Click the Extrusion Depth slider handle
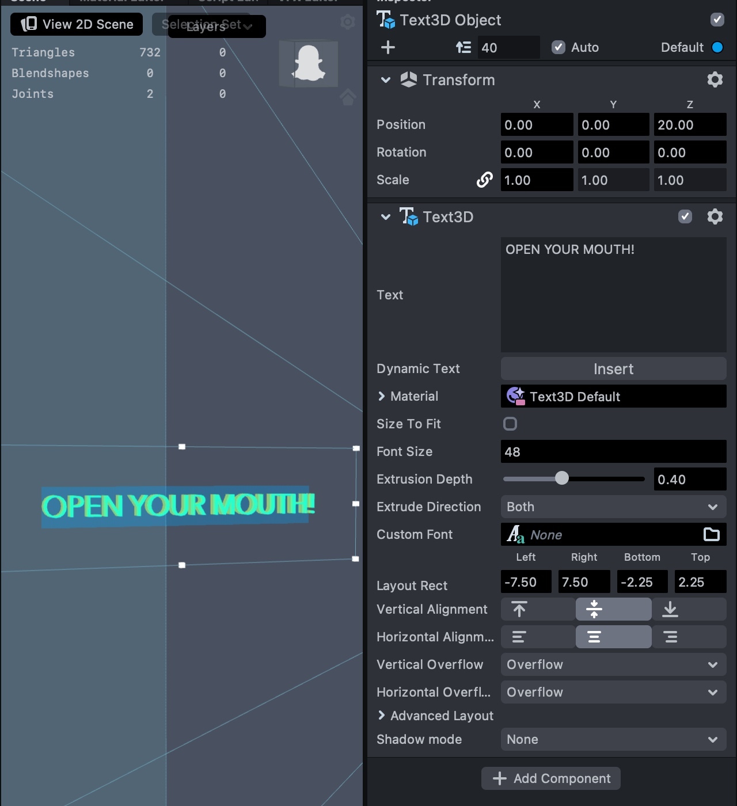 coord(561,478)
